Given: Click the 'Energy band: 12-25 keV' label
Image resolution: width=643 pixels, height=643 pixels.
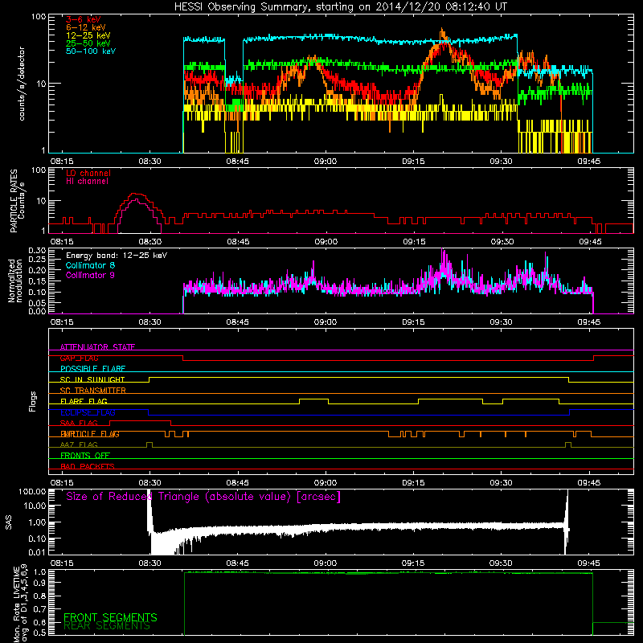Looking at the screenshot, I should [117, 256].
